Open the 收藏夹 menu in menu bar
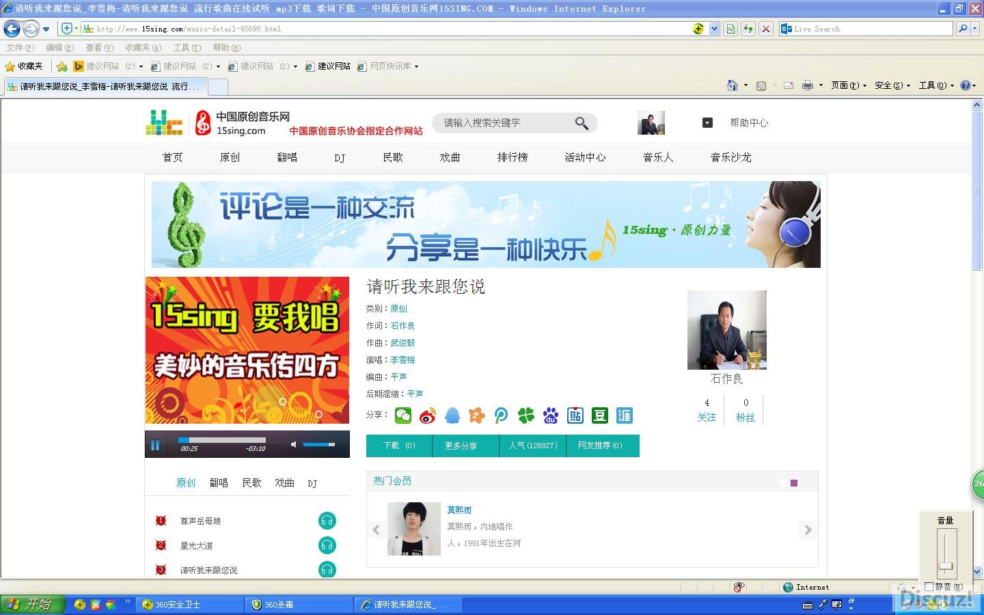 click(143, 48)
